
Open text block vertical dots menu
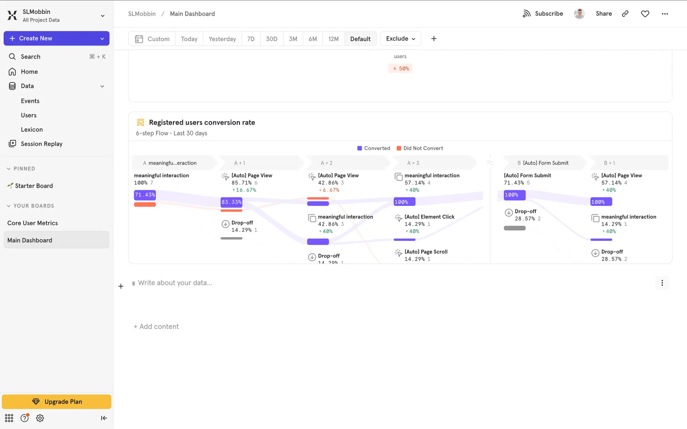point(662,283)
